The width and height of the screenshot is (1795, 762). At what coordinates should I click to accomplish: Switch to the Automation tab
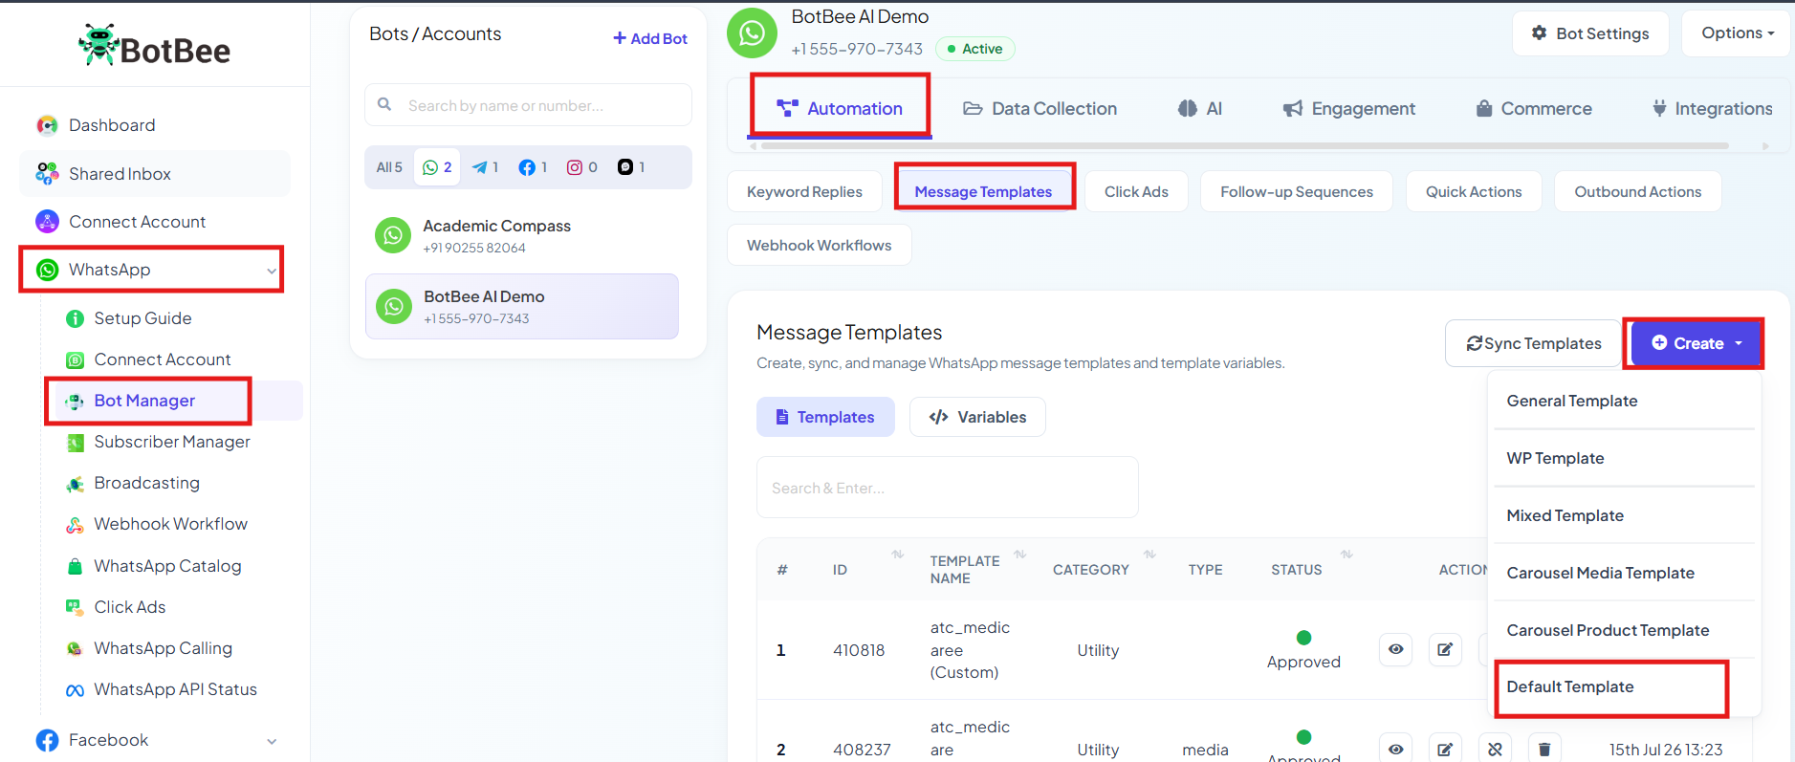click(840, 109)
